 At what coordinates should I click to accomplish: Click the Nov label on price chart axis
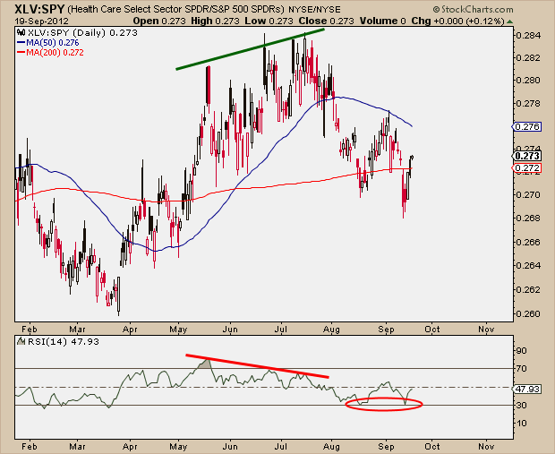click(486, 330)
